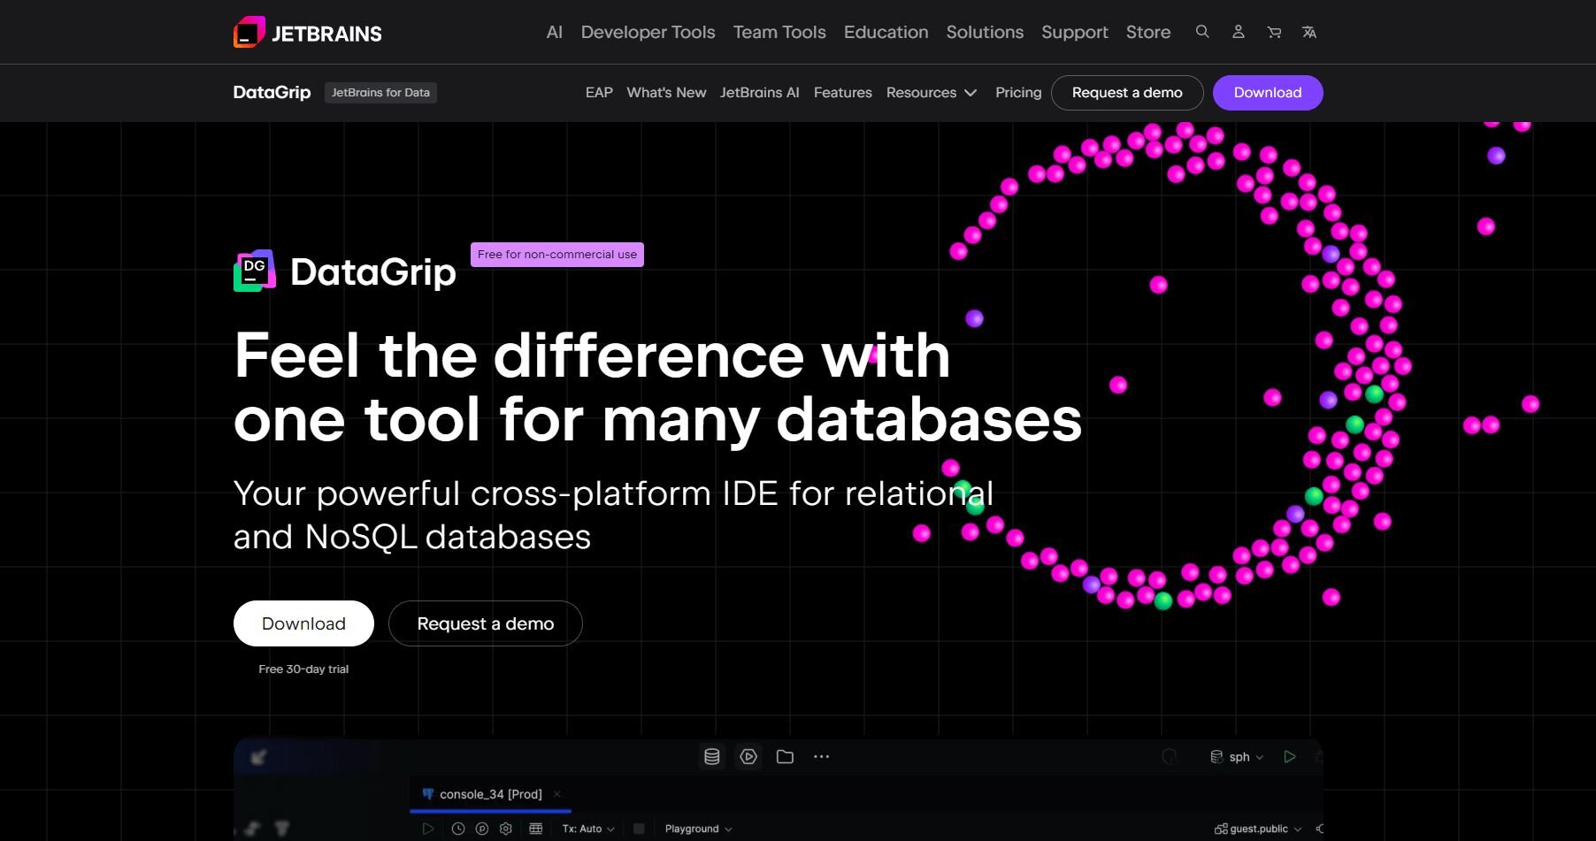The image size is (1596, 841).
Task: Open the user account icon
Action: tap(1239, 32)
